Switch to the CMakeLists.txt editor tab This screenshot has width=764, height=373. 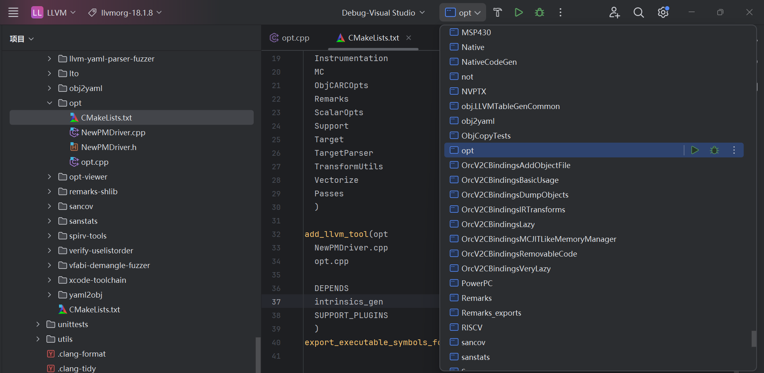click(373, 38)
